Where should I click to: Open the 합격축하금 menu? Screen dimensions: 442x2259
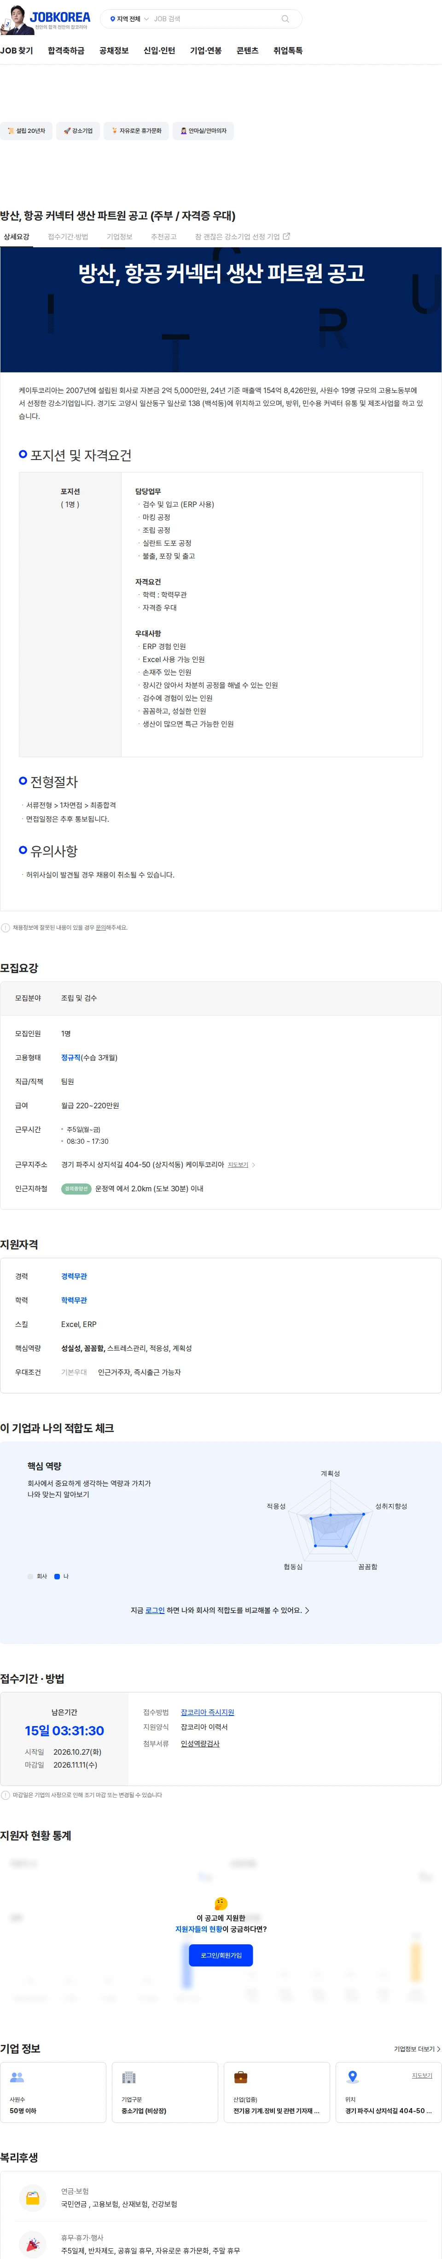66,51
